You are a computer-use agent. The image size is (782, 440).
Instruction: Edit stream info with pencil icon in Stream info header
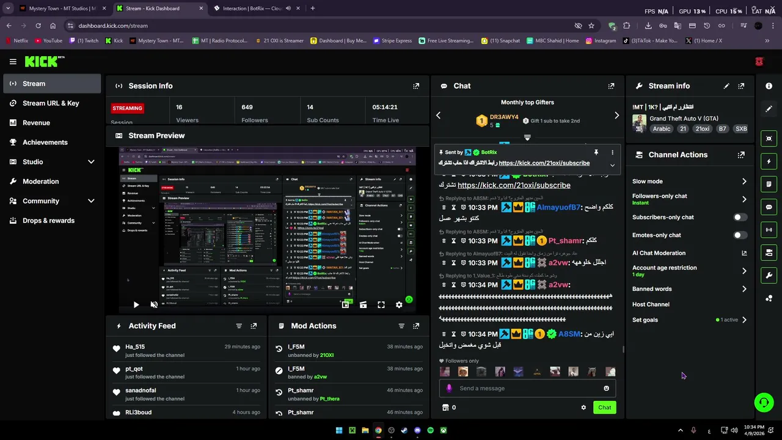pyautogui.click(x=726, y=86)
